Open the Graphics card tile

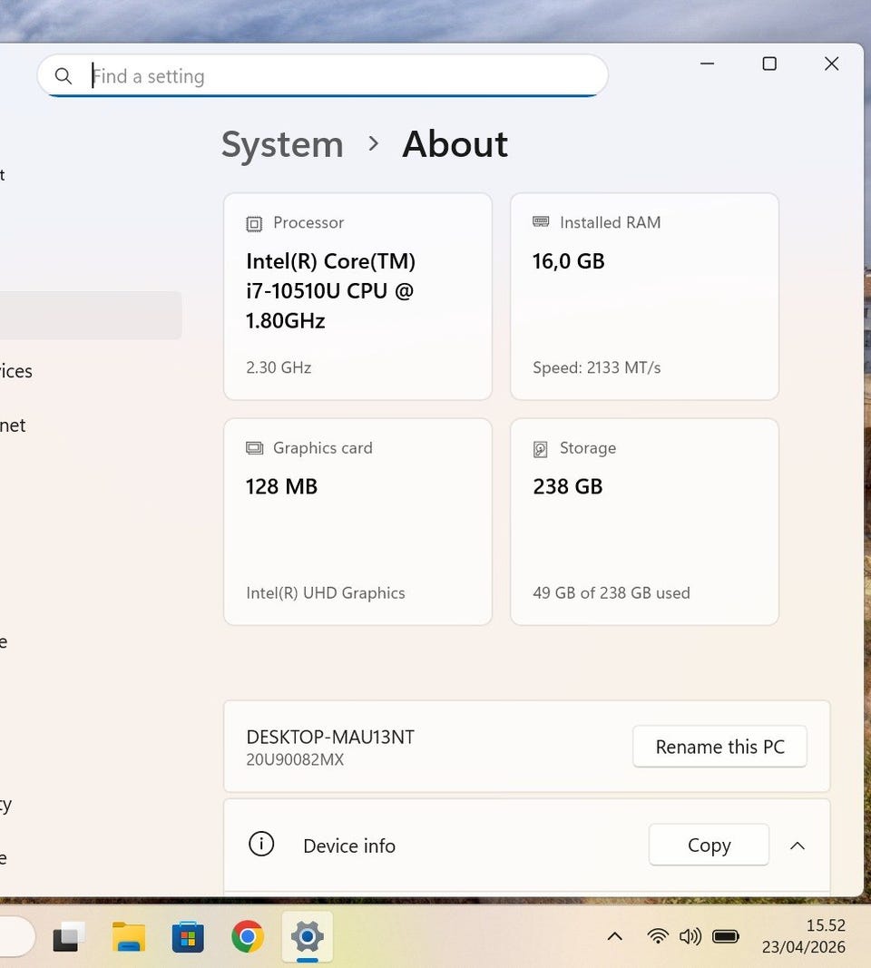click(357, 522)
